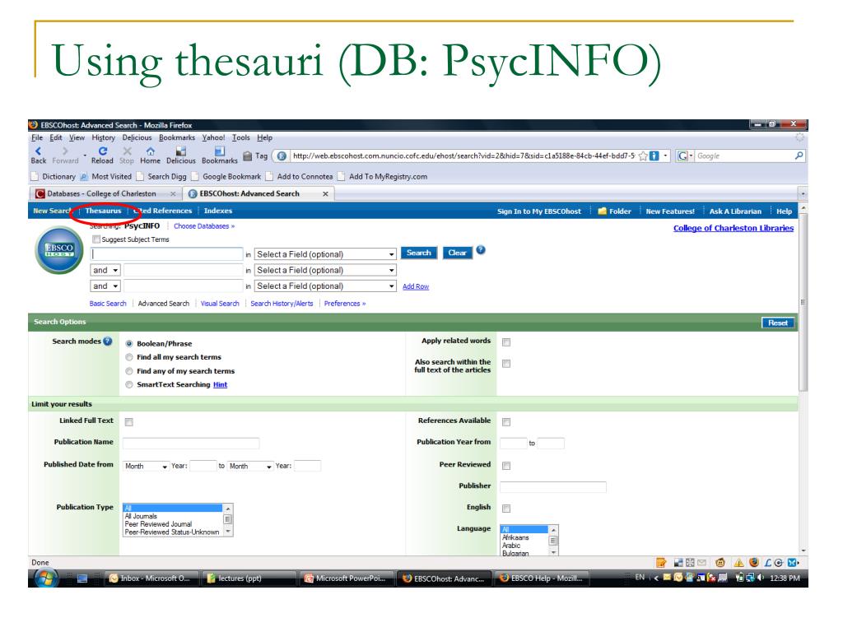Check the References Available checkbox
This screenshot has width=843, height=632.
[506, 422]
